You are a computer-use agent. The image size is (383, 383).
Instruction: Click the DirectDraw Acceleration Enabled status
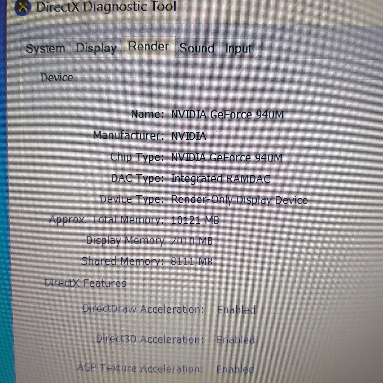pos(236,310)
